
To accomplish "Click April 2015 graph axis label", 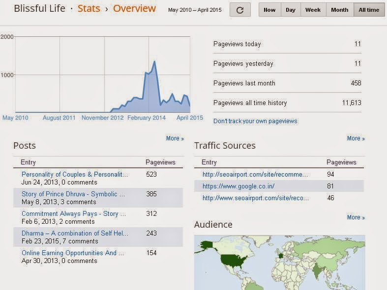I will tap(189, 118).
